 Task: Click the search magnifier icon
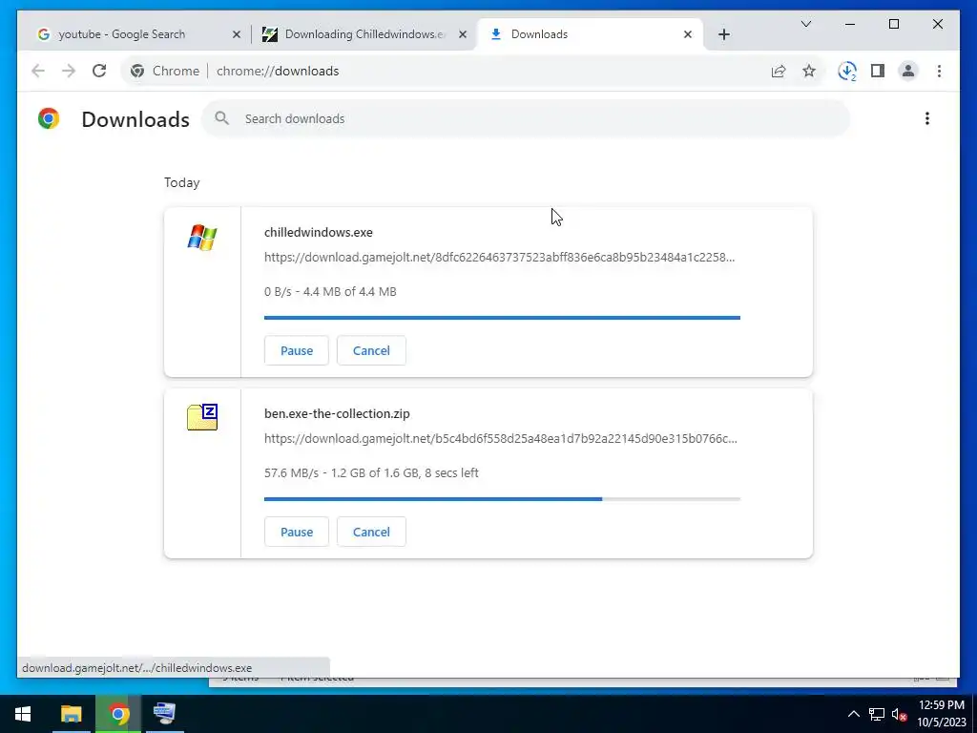[x=221, y=118]
